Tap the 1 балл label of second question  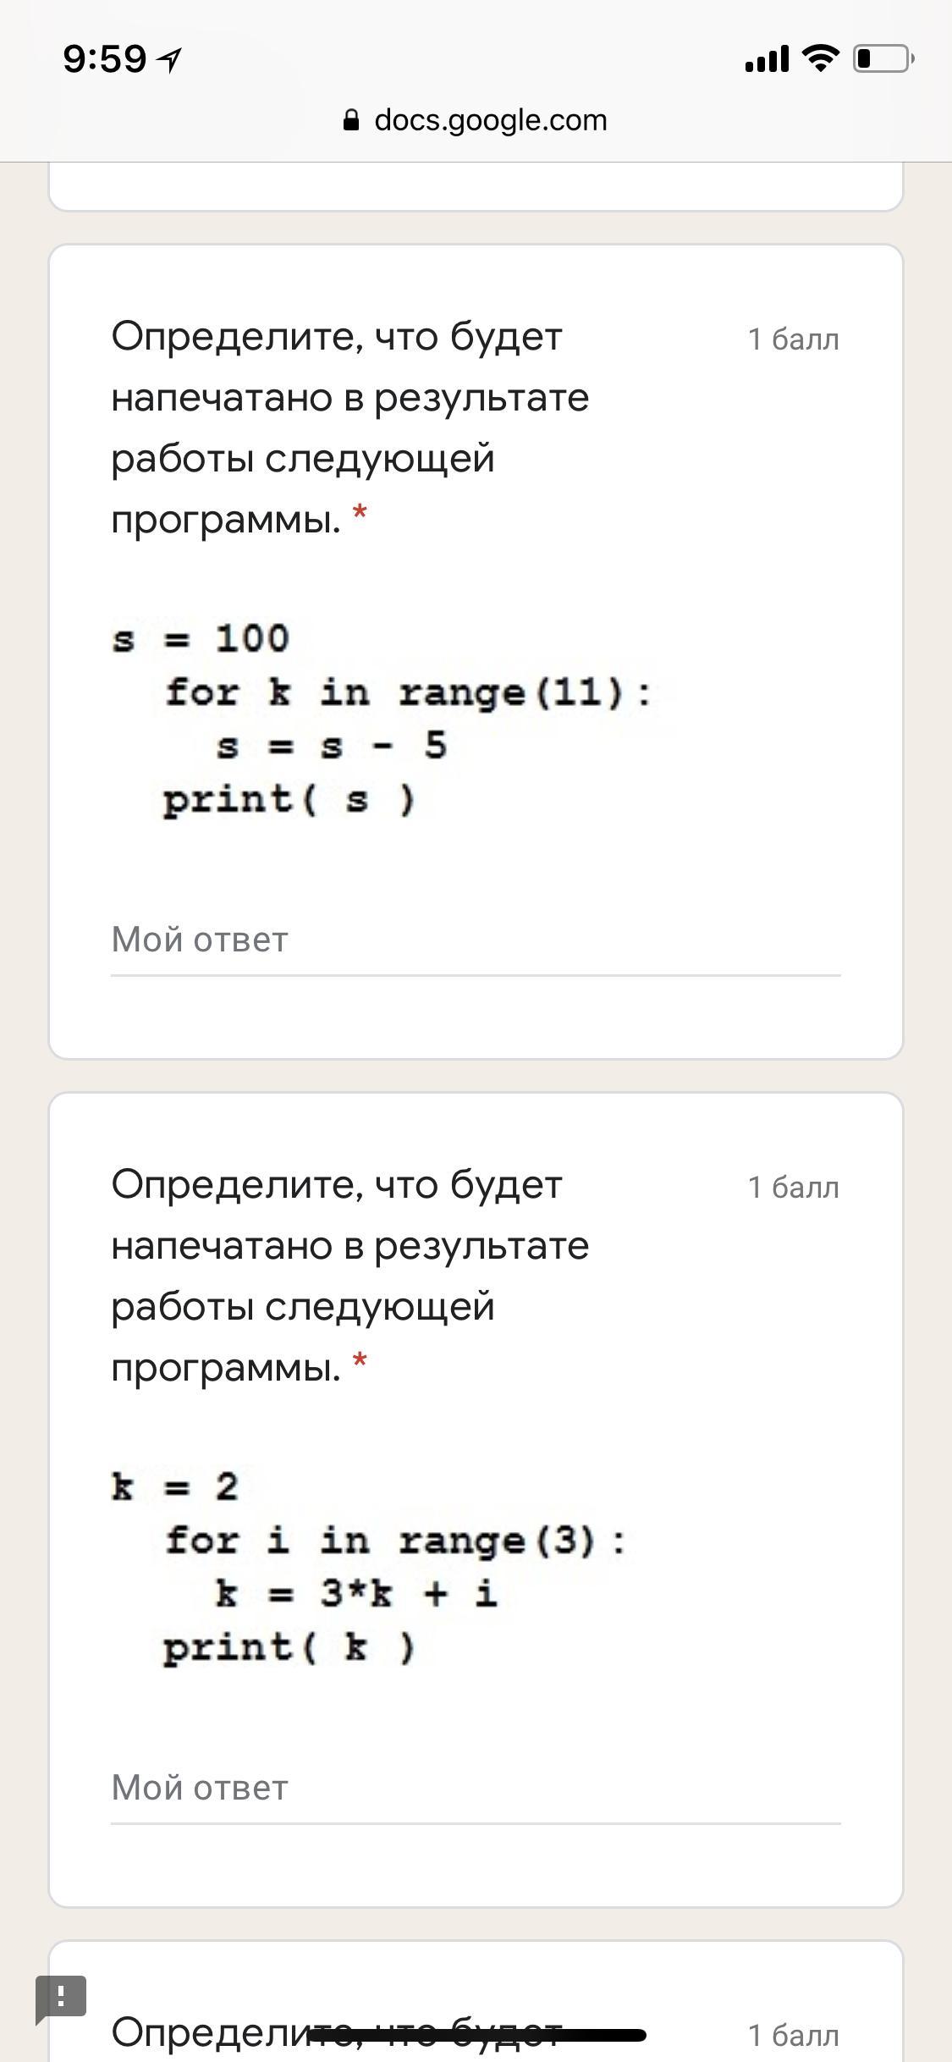(794, 1188)
